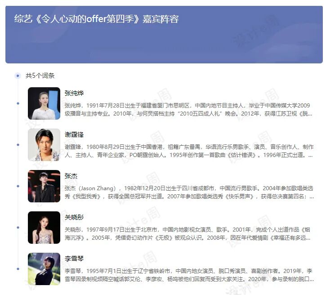Screen dimensions: 326x295
Task: Open 张杰 profile photo thumbnail
Action: coord(44,186)
